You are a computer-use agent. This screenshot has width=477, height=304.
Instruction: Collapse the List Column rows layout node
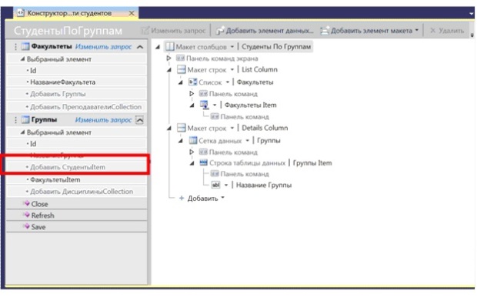click(168, 70)
